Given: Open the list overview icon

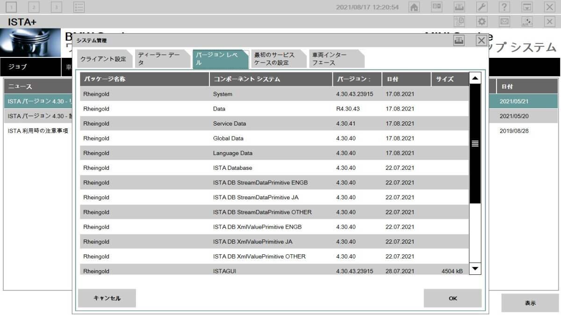Looking at the screenshot, I should point(79,7).
